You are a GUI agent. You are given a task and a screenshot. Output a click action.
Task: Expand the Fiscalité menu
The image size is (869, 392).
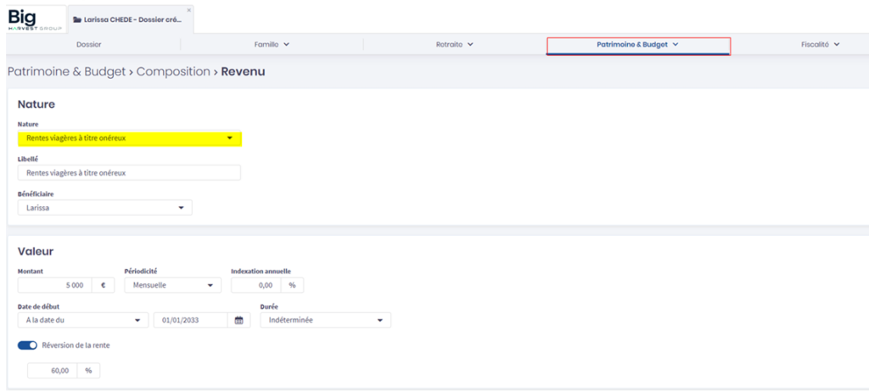click(x=820, y=44)
